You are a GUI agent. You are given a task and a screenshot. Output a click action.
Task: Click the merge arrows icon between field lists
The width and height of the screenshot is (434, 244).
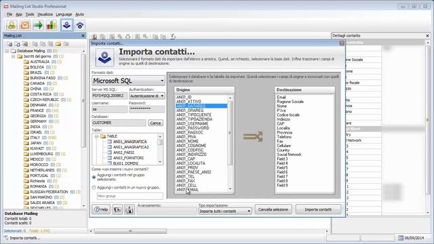253,137
